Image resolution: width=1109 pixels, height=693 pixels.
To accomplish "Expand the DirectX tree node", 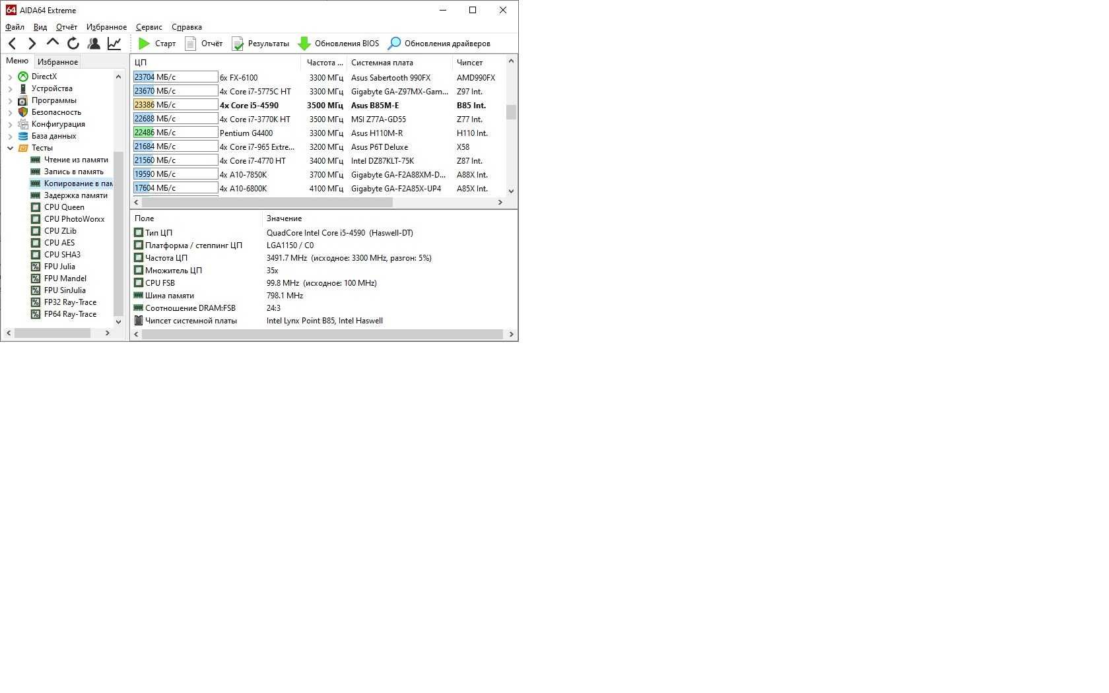I will 10,77.
